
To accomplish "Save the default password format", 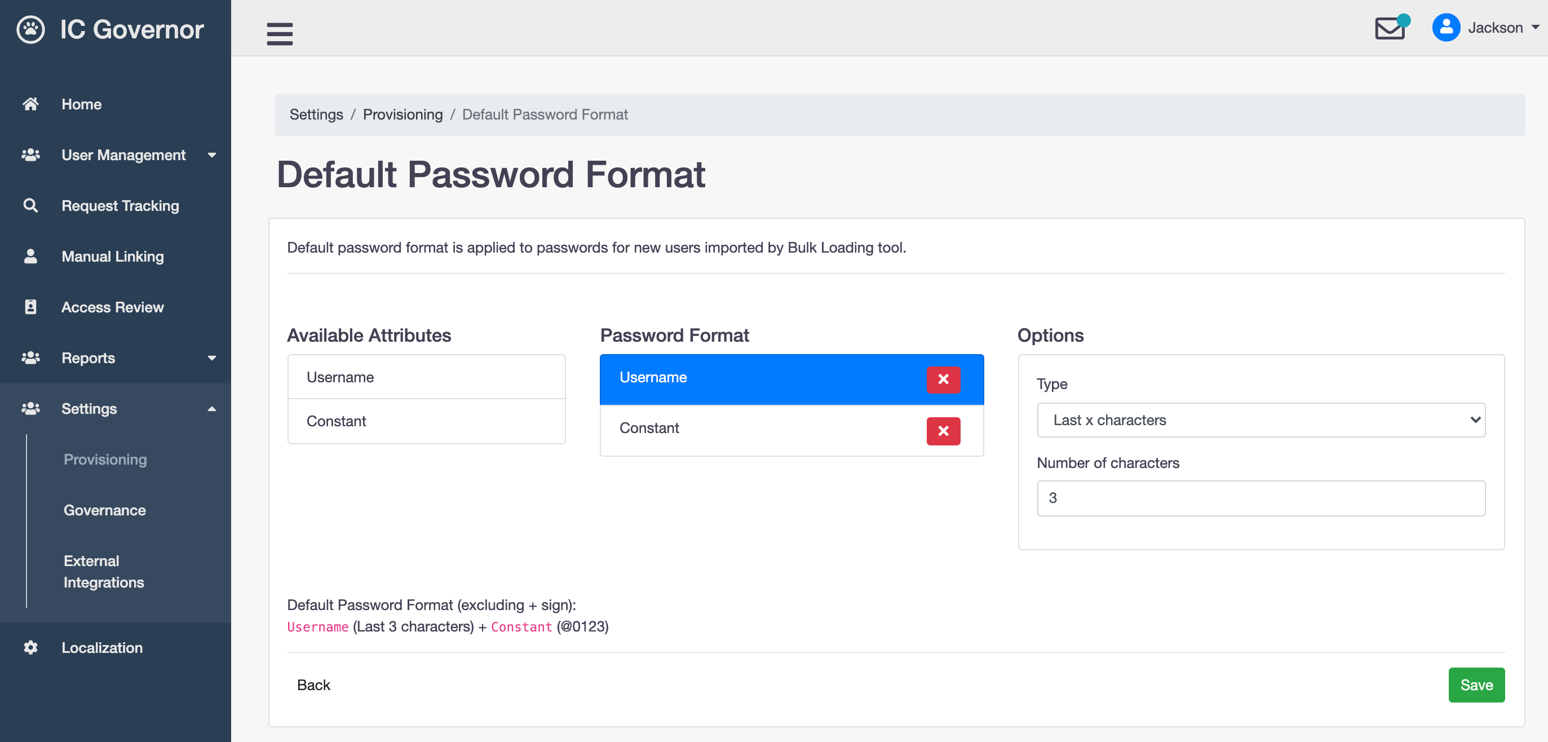I will pyautogui.click(x=1476, y=685).
